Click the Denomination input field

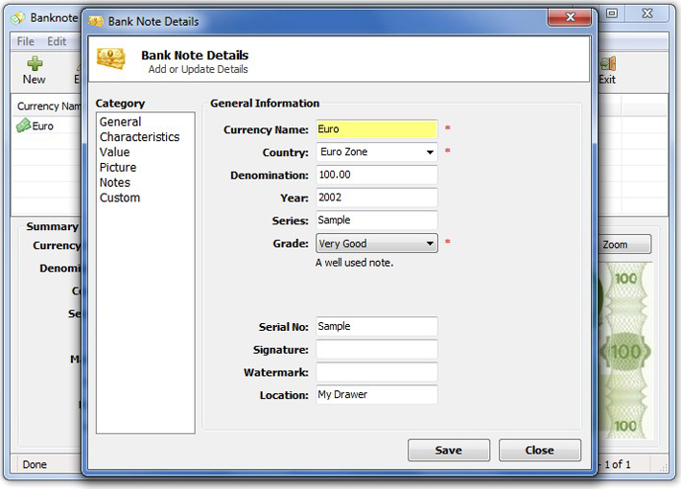376,175
